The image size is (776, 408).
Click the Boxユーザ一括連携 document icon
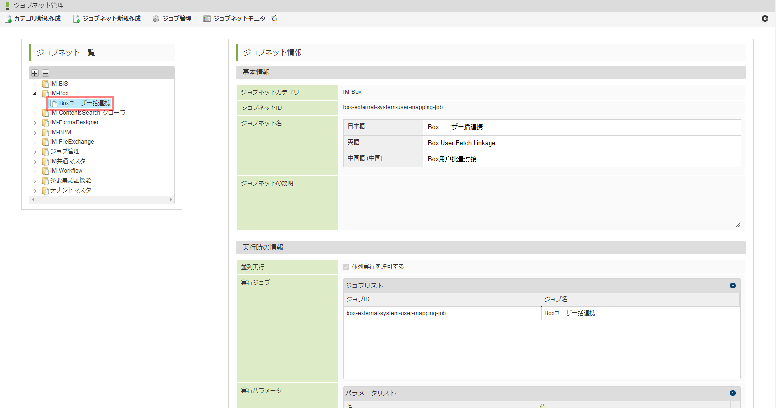[x=54, y=104]
